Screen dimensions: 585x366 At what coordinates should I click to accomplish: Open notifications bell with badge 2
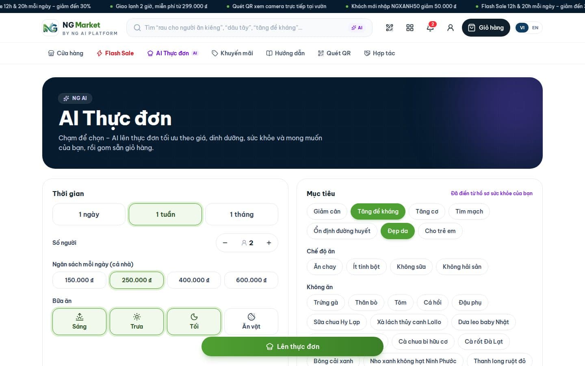430,28
